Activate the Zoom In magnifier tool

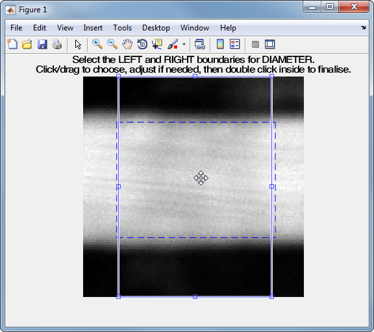click(x=97, y=44)
